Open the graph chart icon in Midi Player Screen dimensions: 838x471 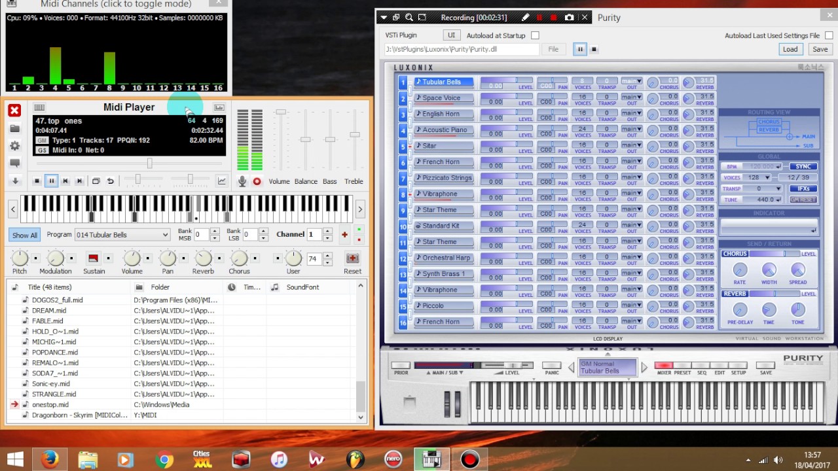(222, 181)
